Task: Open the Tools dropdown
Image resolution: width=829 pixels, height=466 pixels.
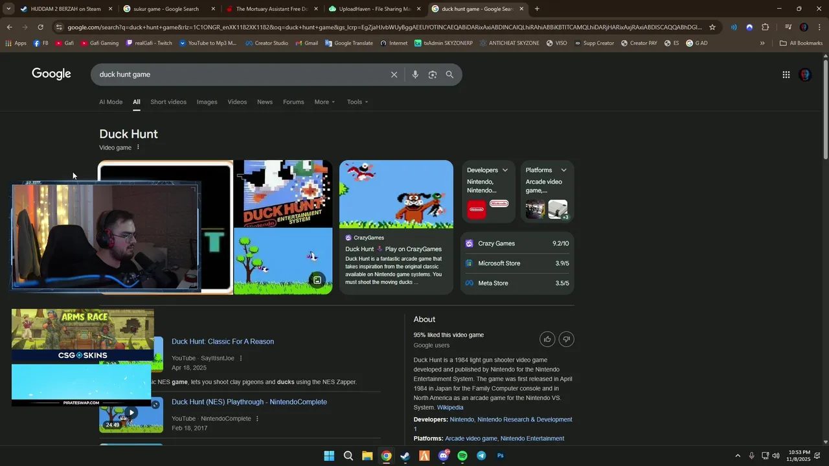Action: (x=357, y=102)
